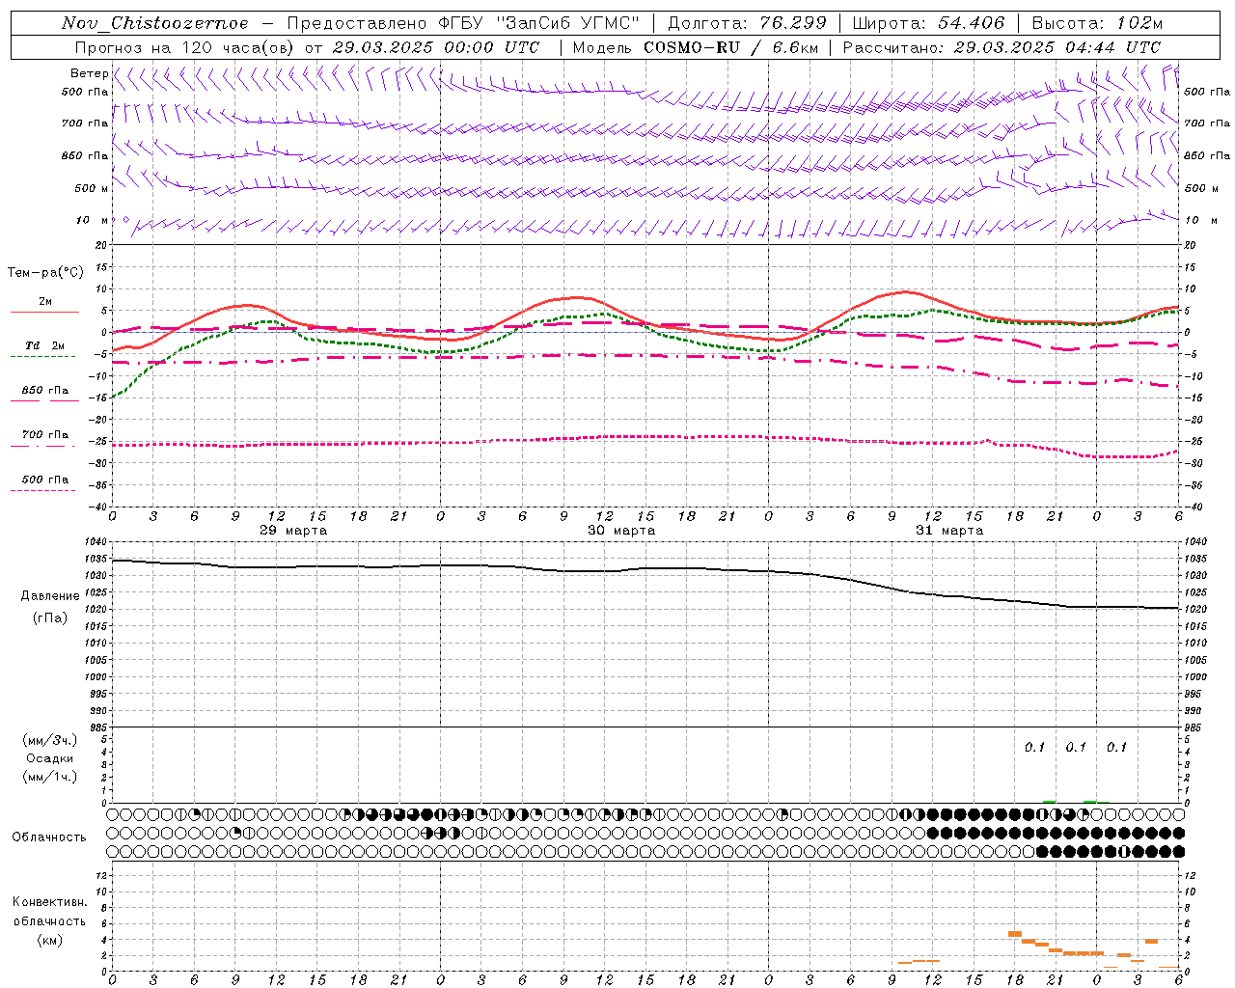
Task: Click the latitude value 54.406
Action: tap(972, 23)
